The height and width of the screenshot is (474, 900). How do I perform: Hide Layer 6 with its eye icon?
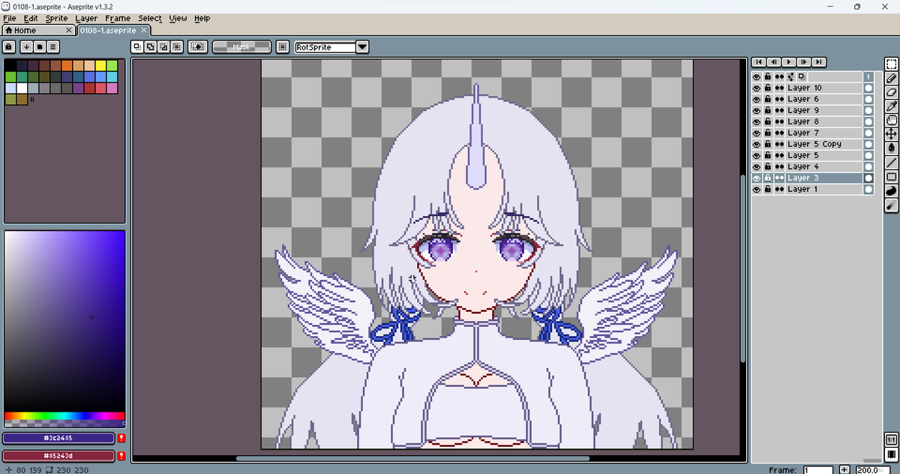click(757, 99)
